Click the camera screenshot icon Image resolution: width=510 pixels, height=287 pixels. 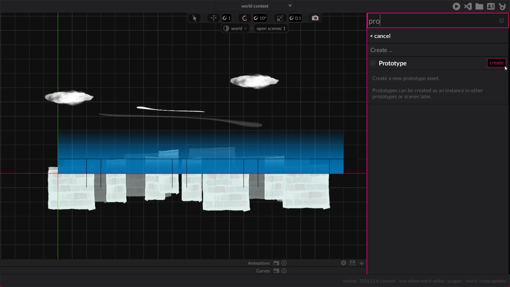315,18
